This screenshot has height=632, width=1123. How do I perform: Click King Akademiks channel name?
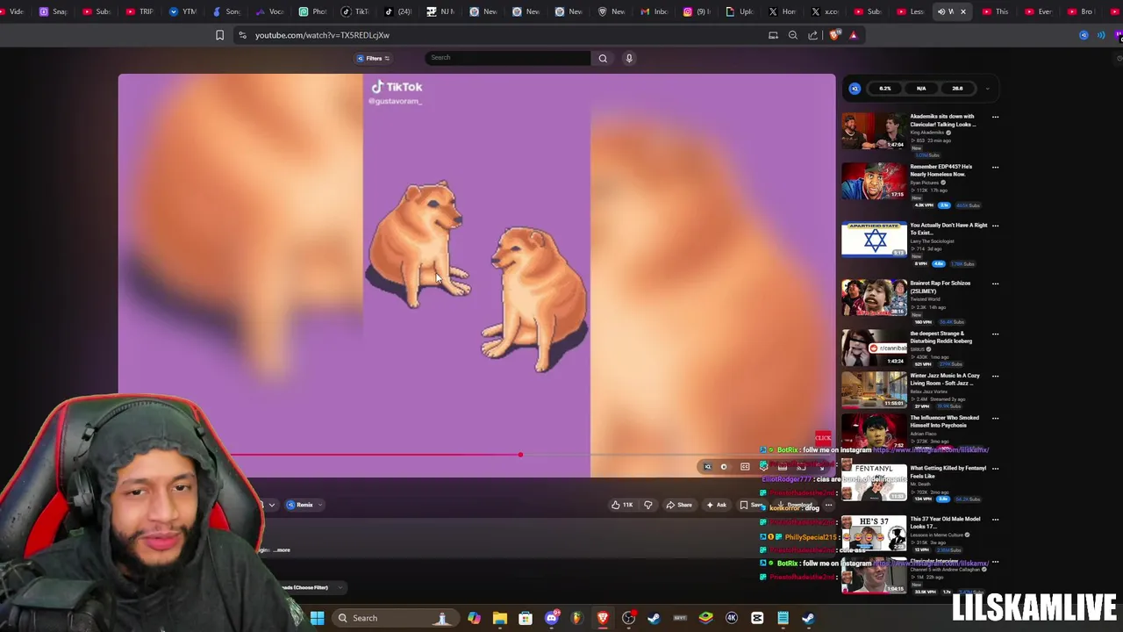928,133
